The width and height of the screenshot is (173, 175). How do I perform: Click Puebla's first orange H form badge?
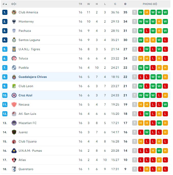coord(159,68)
